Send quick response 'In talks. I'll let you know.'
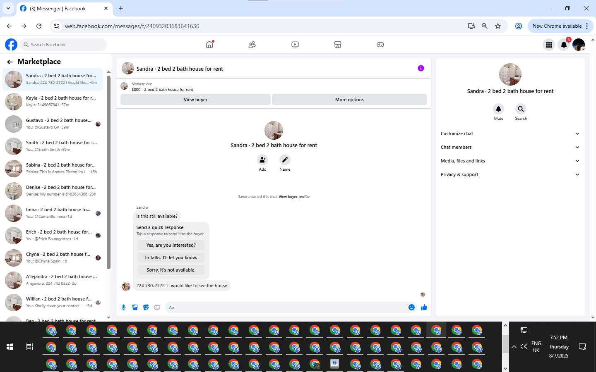This screenshot has width=596, height=372. tap(171, 258)
